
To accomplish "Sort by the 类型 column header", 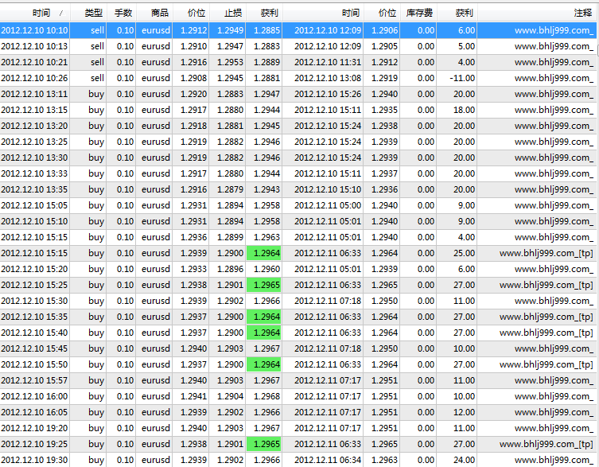I will coord(88,13).
